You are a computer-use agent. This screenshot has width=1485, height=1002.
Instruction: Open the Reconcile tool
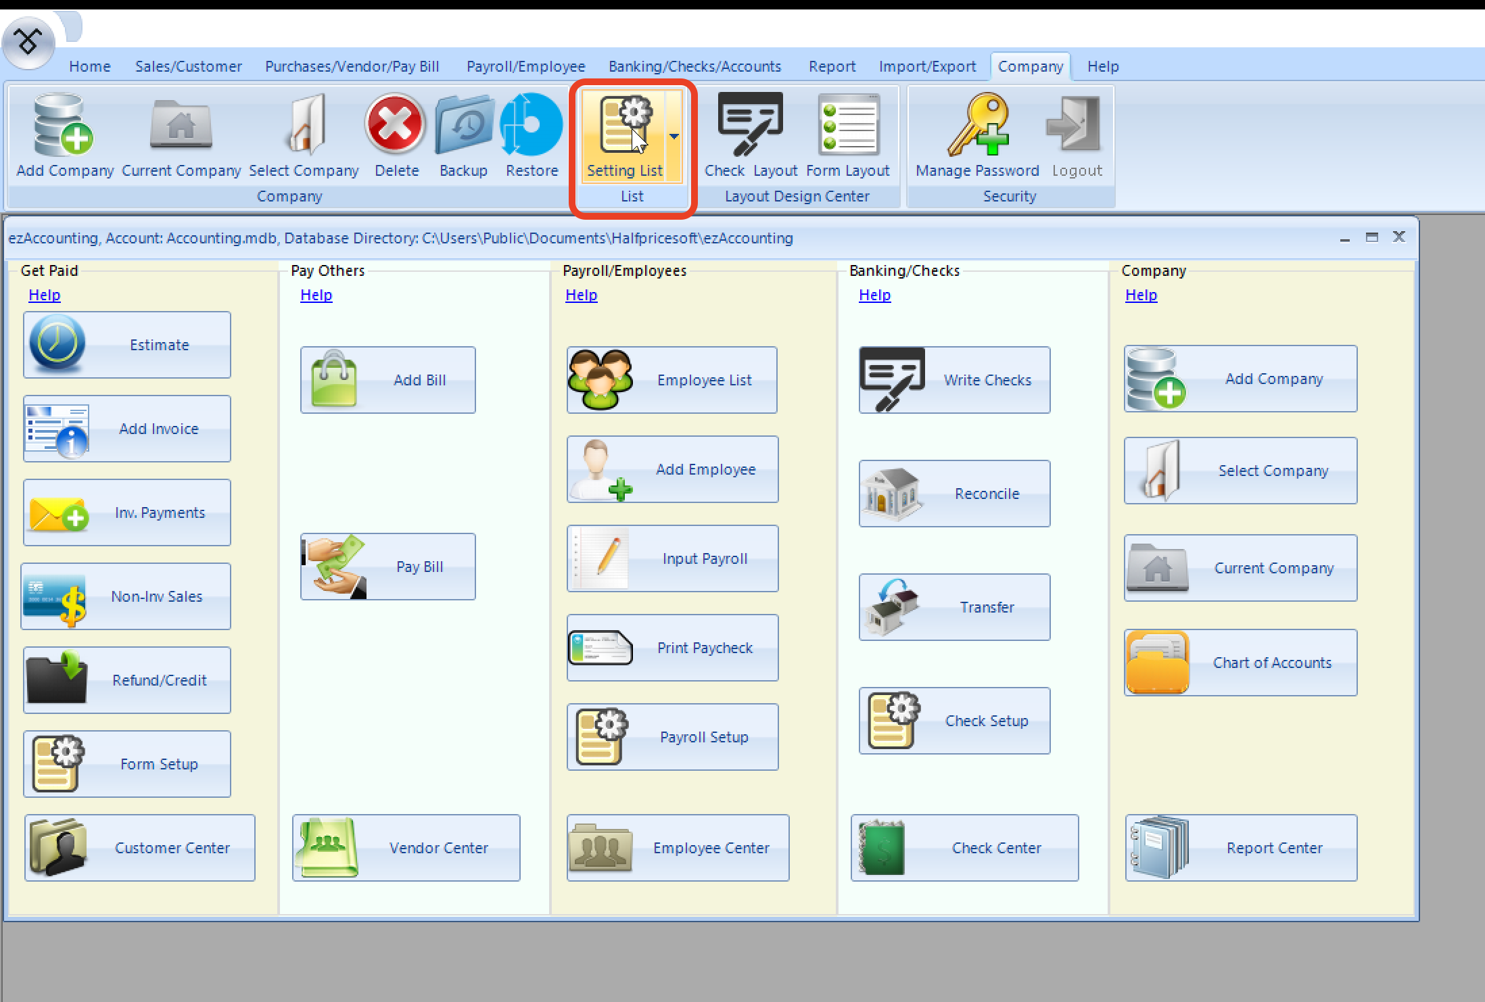[x=953, y=493]
